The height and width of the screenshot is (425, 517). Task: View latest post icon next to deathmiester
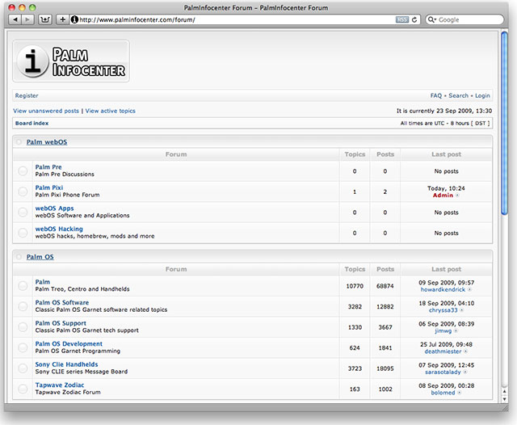click(465, 351)
